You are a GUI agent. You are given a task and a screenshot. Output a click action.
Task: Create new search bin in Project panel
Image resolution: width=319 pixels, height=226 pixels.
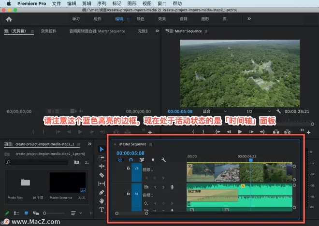point(77,162)
